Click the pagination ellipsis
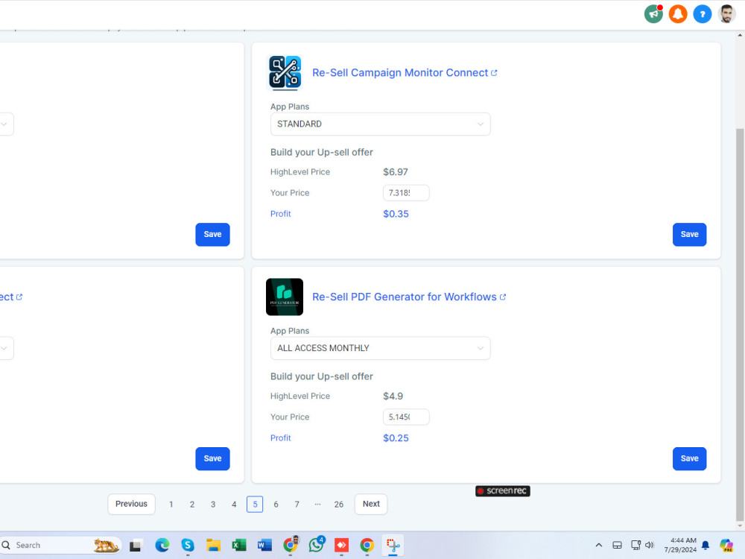Viewport: 745px width, 559px height. (x=318, y=505)
